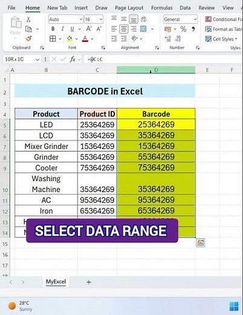Open Conditional Formatting menu

coord(223,19)
